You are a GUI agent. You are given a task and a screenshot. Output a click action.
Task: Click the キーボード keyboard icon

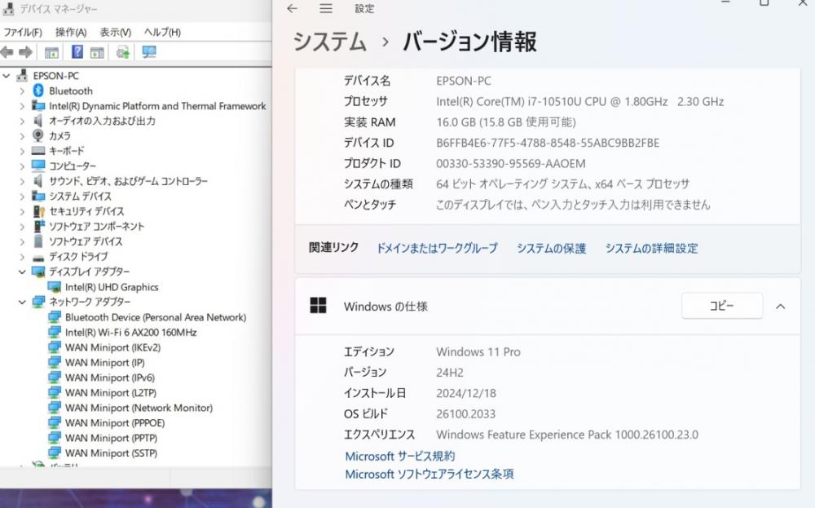pyautogui.click(x=38, y=151)
